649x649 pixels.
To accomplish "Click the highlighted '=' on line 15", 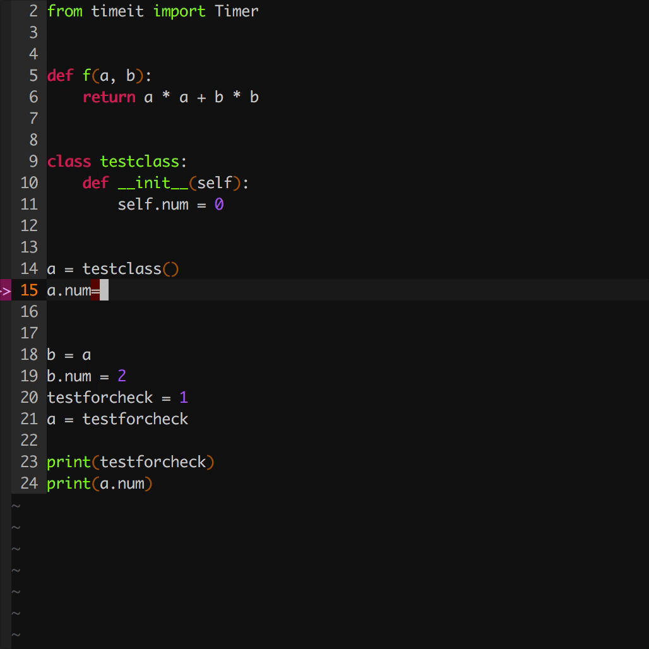I will click(95, 290).
